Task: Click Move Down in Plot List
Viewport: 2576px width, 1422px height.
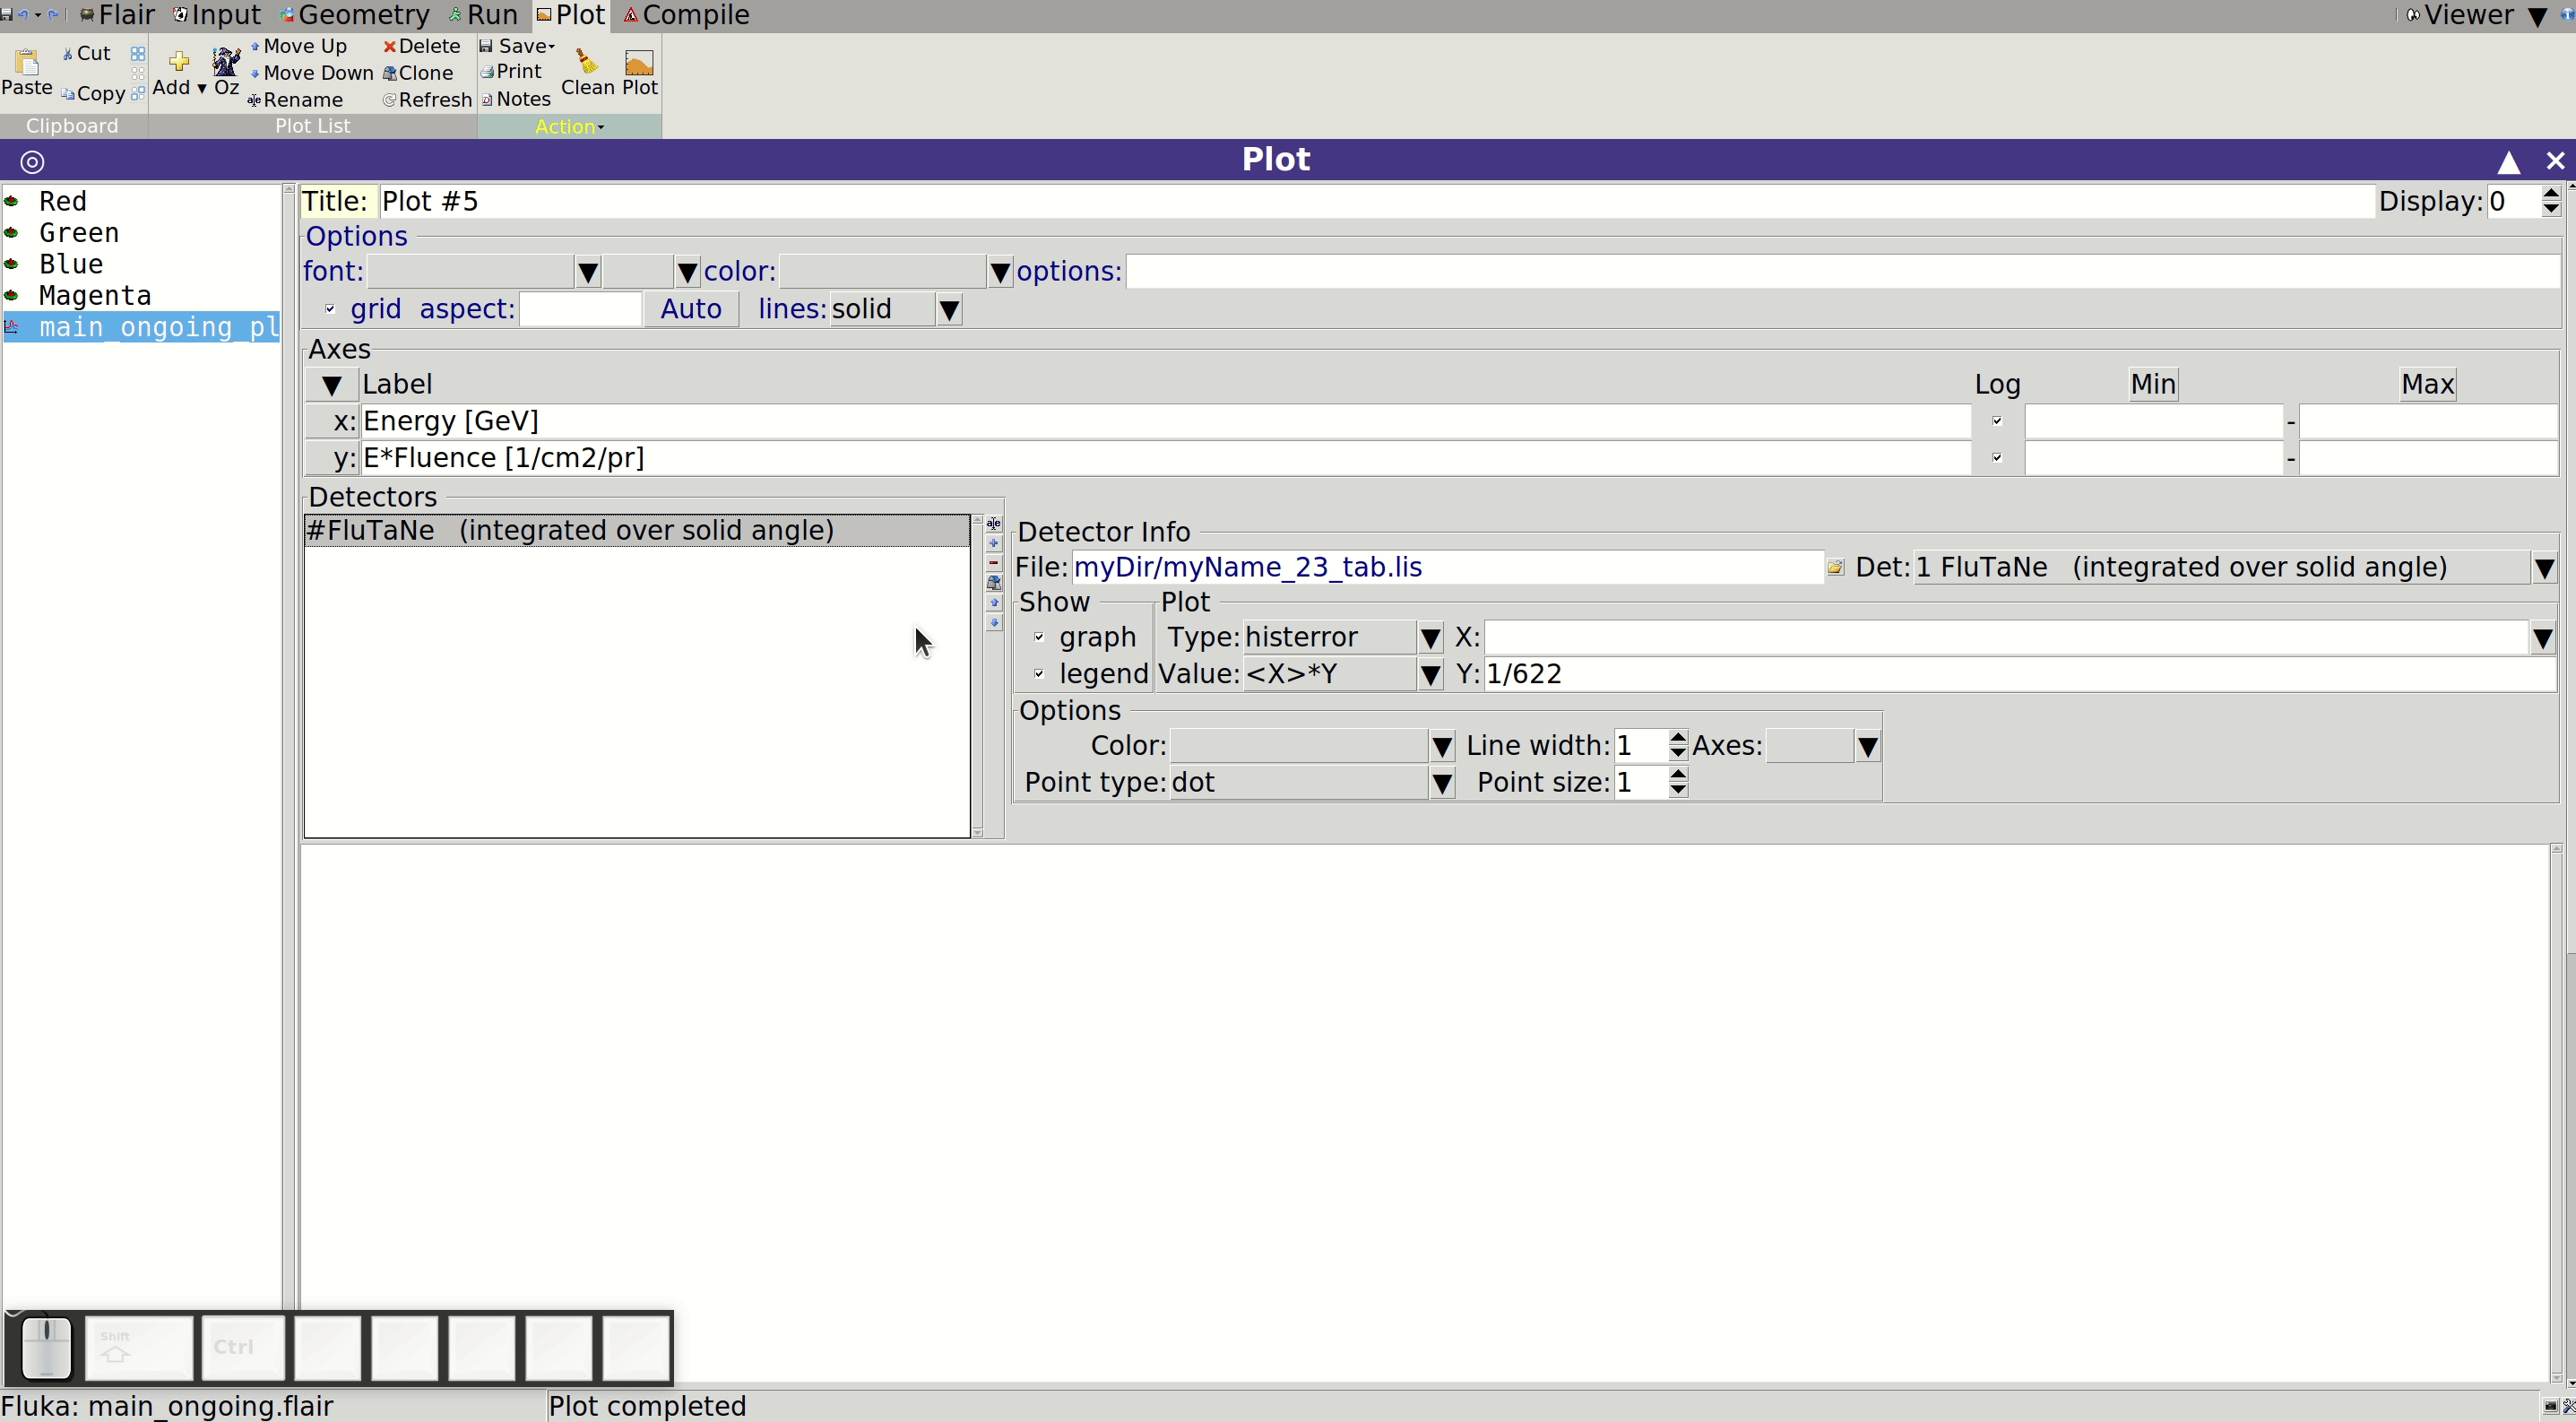Action: point(311,73)
